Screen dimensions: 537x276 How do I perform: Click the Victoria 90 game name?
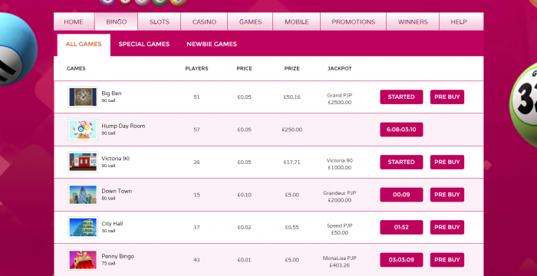[x=115, y=159]
